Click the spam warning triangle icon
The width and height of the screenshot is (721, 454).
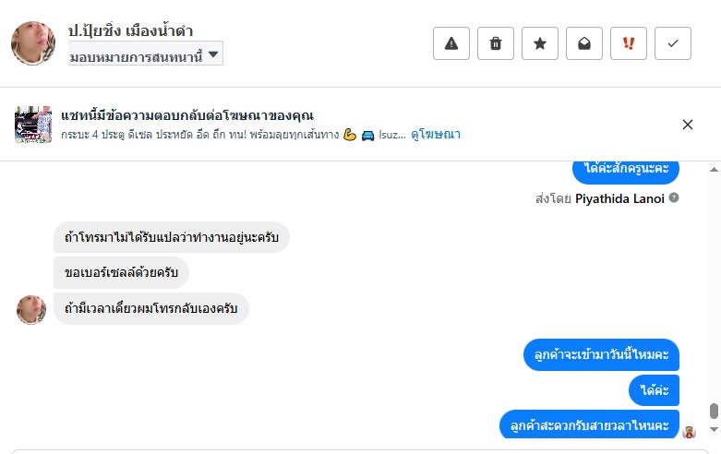coord(451,43)
